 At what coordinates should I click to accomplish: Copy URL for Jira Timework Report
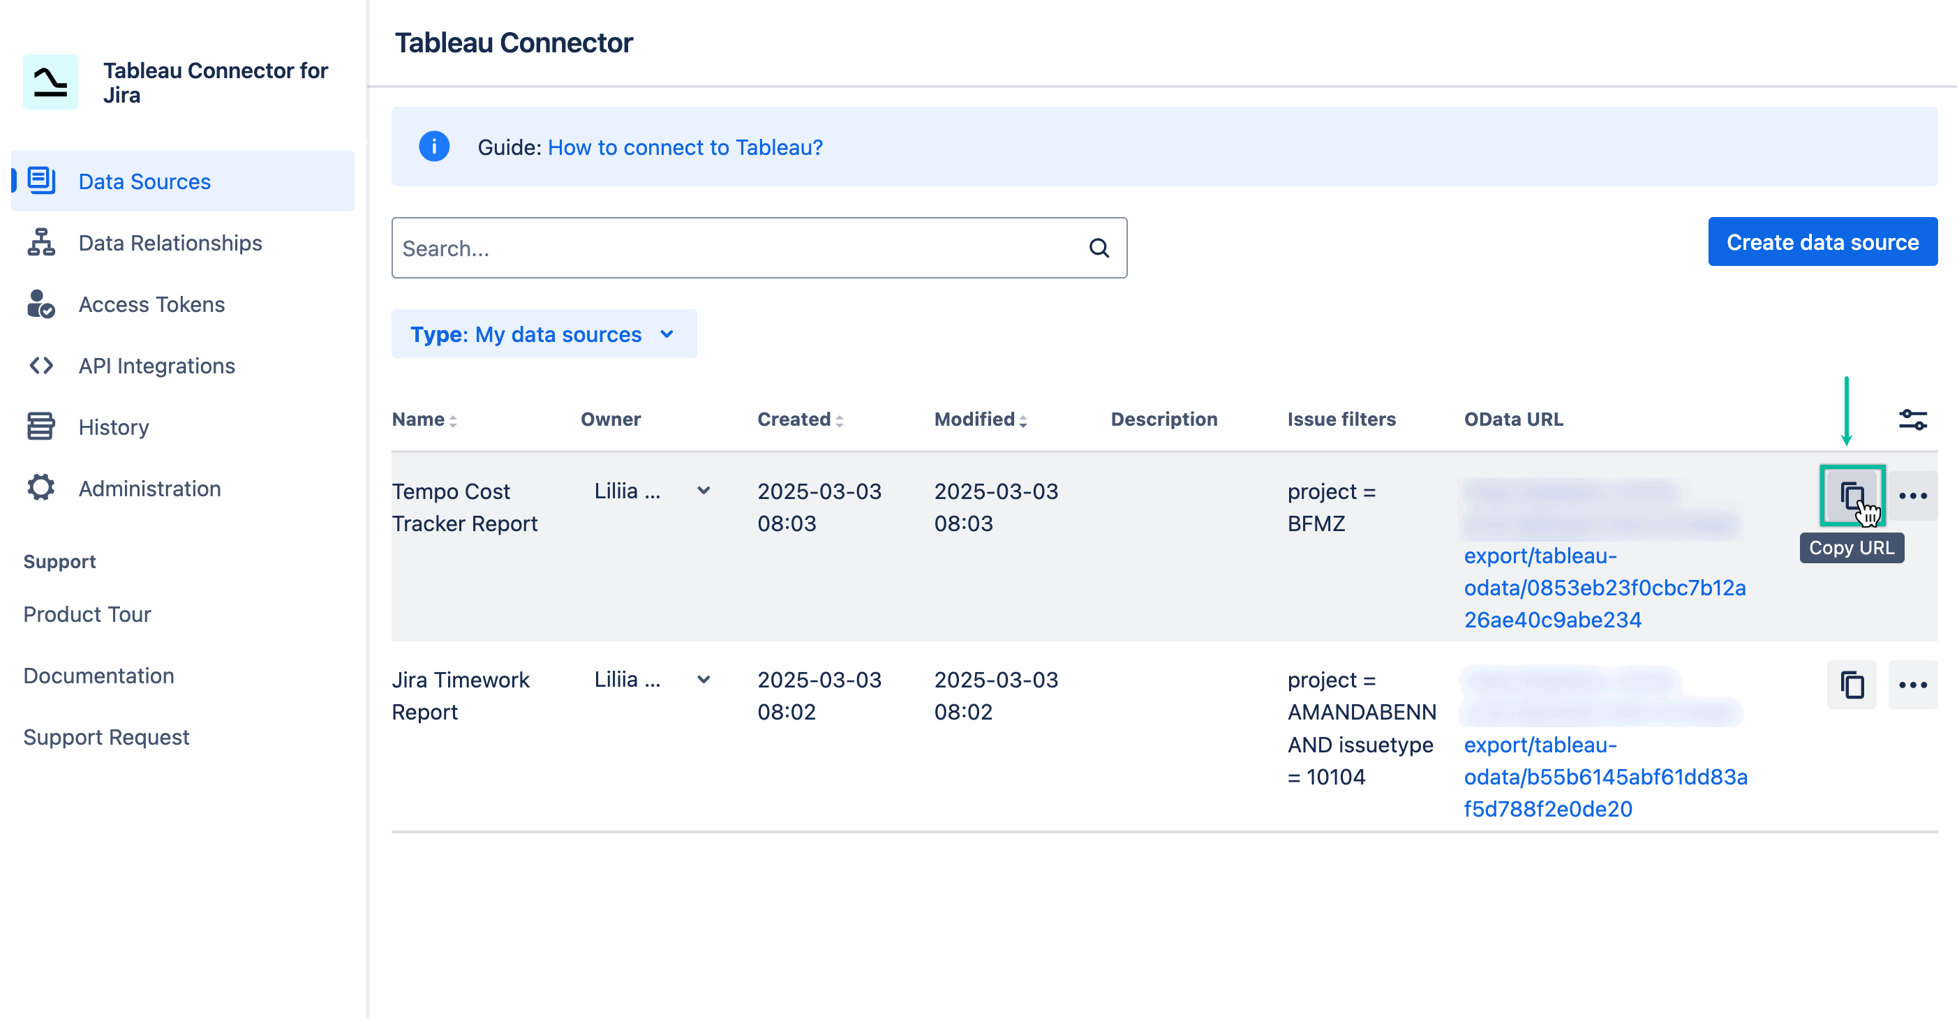click(1851, 684)
